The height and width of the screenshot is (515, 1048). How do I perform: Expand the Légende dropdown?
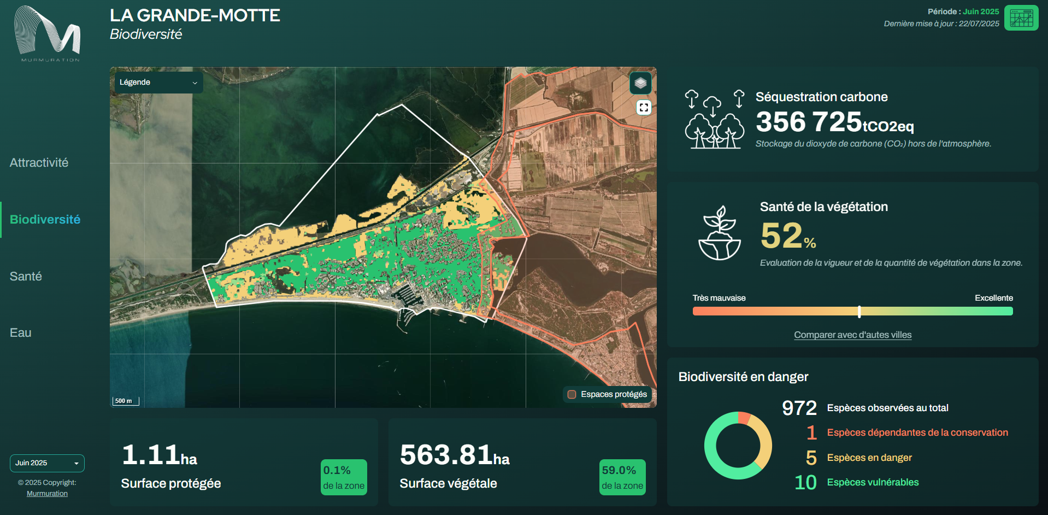(x=157, y=83)
